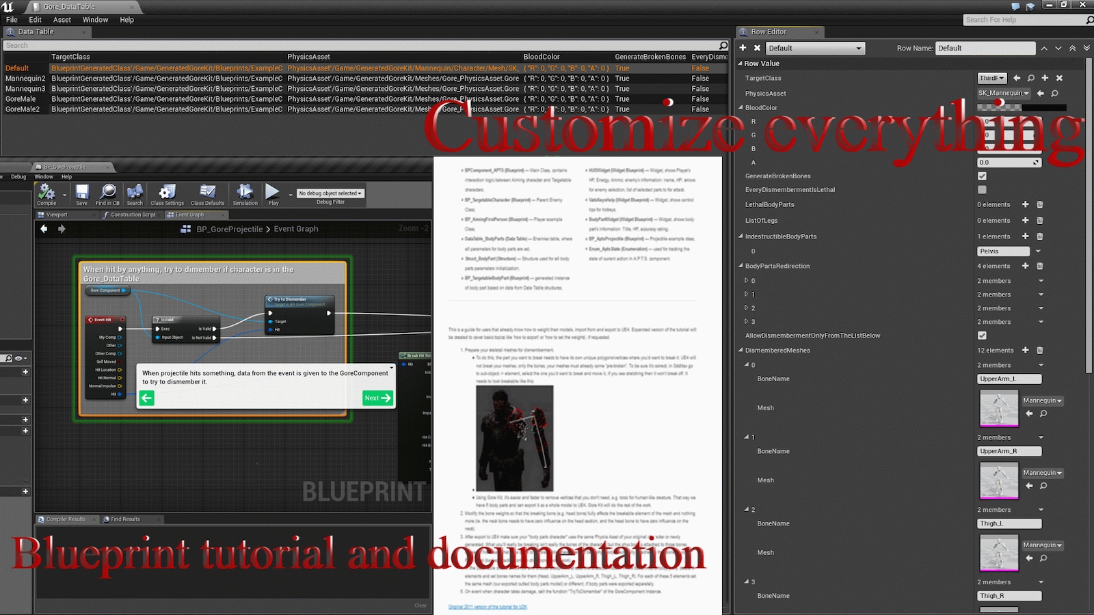Open the Asset menu in the menu bar
Viewport: 1094px width, 615px height.
pos(62,19)
